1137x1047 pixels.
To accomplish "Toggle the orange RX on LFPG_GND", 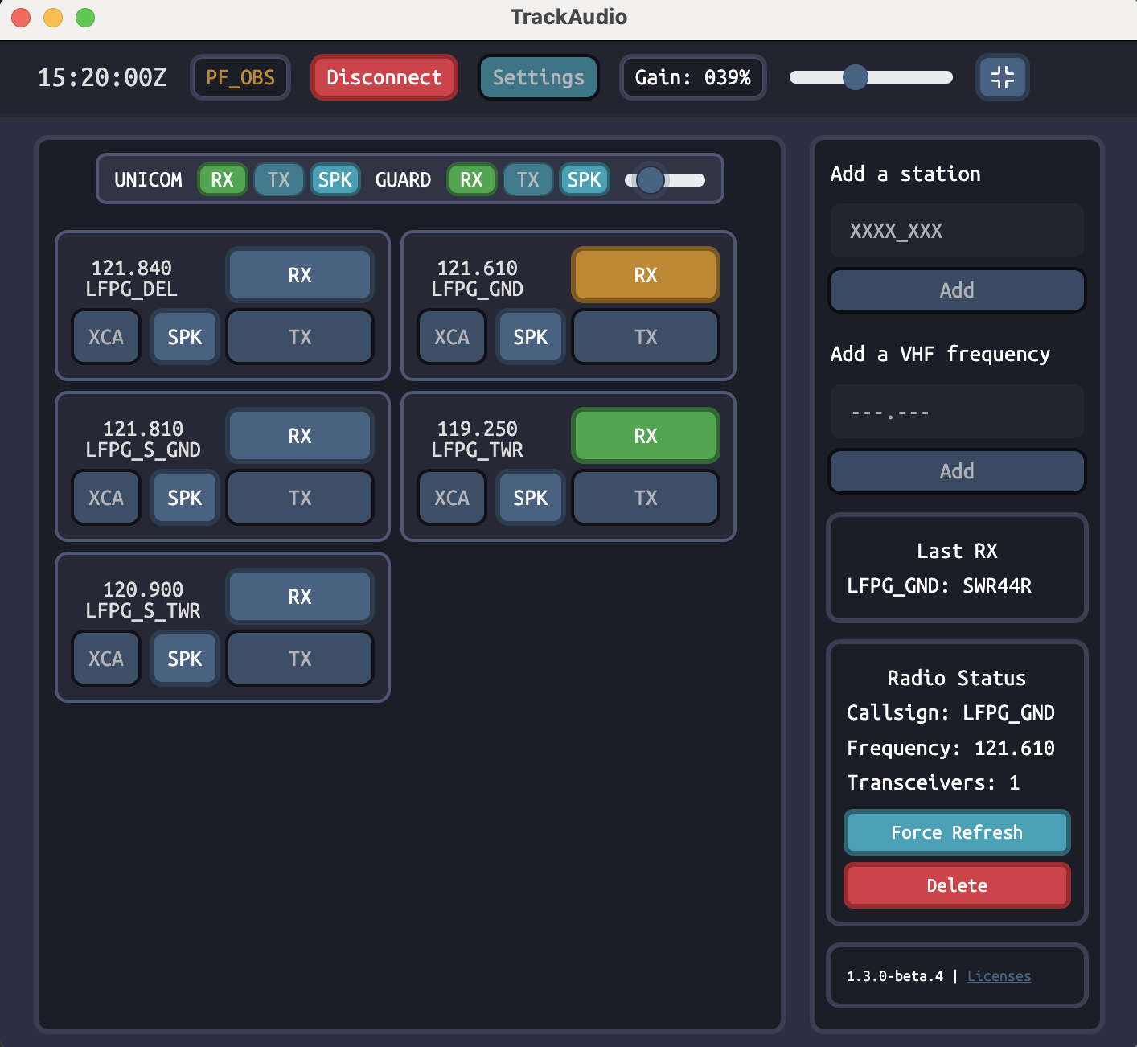I will (x=646, y=275).
